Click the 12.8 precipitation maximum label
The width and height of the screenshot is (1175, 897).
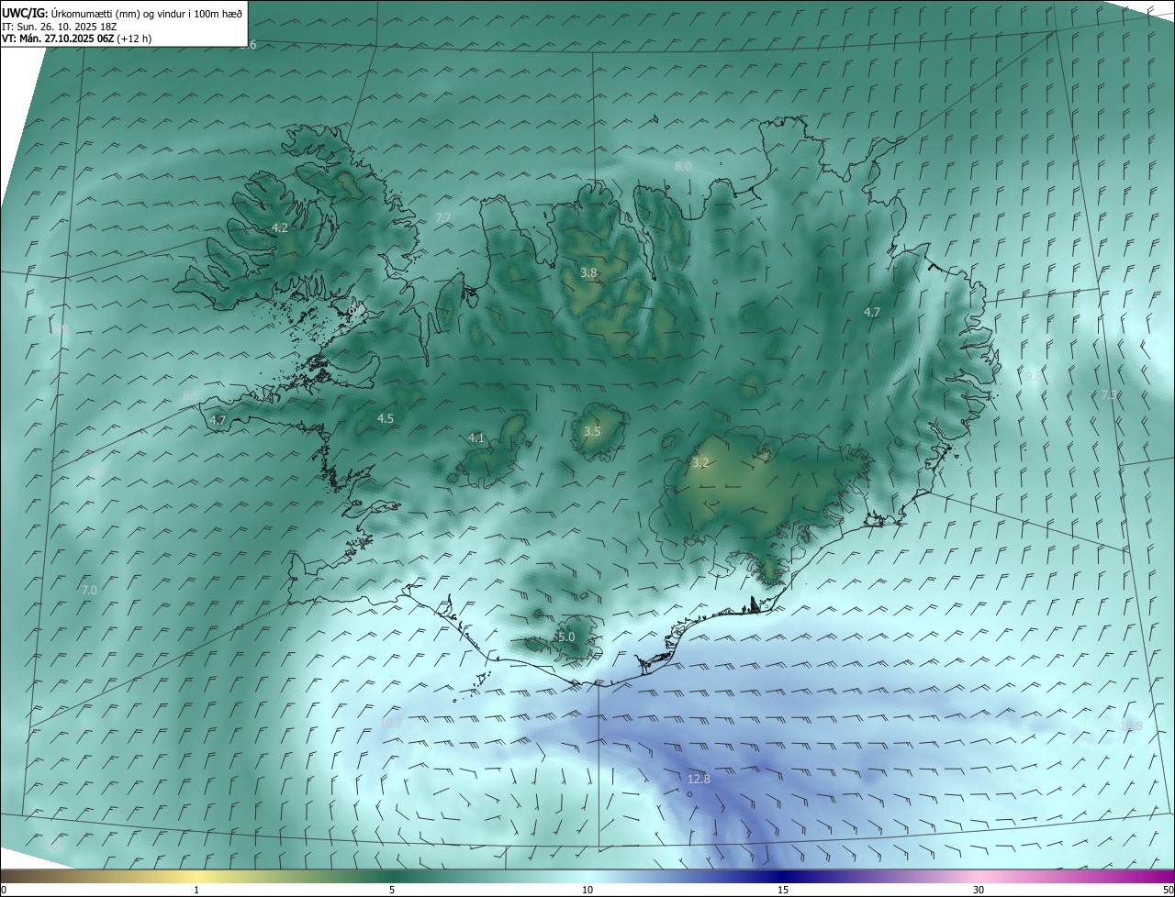click(699, 779)
